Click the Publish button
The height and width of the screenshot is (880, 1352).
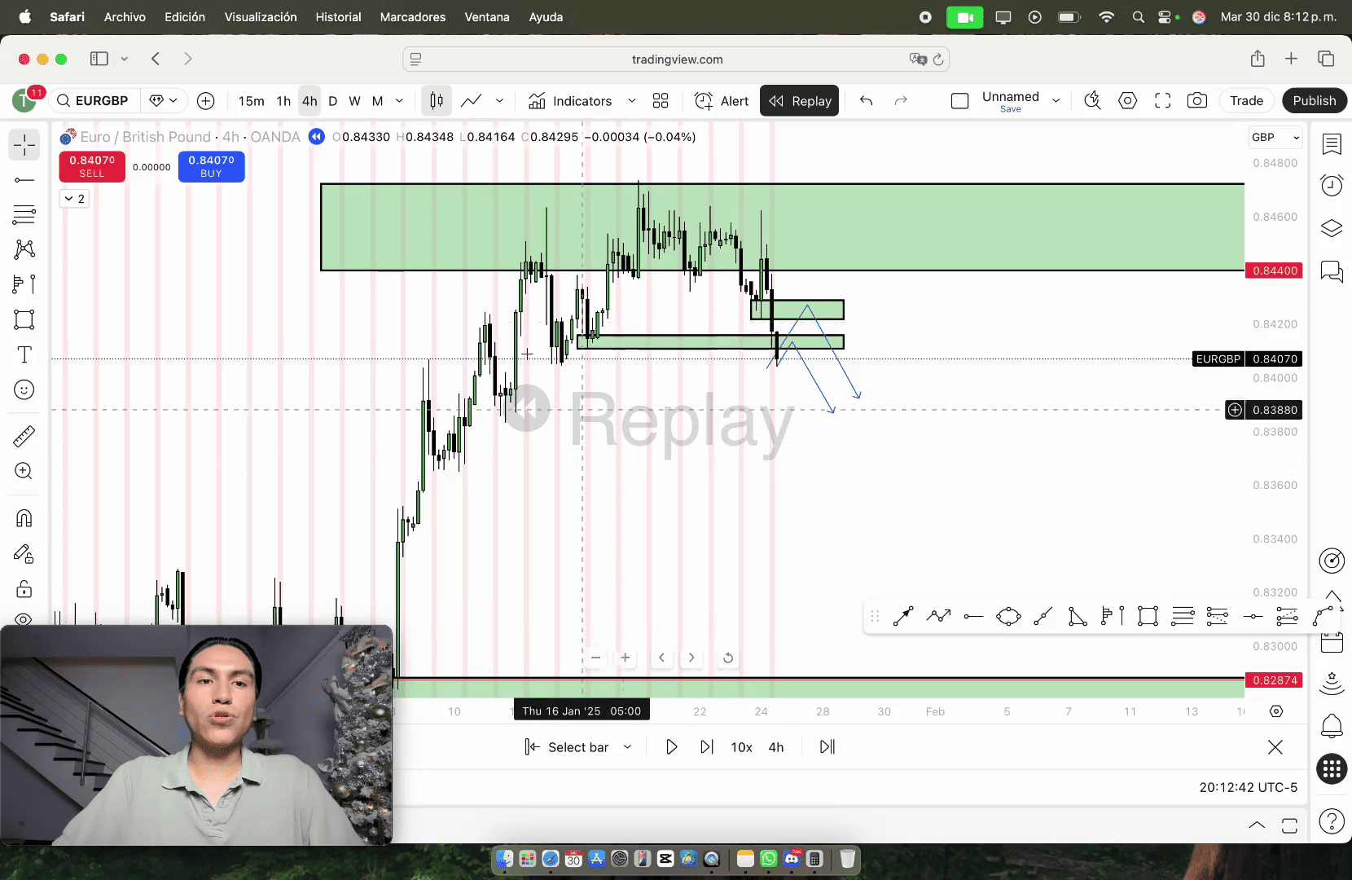pos(1314,101)
